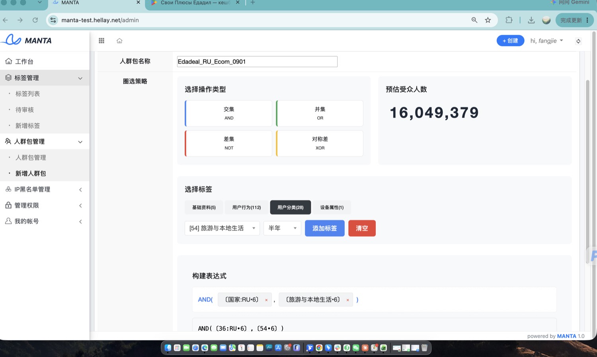
Task: Expand the 我的帐号 sidebar section
Action: click(45, 221)
